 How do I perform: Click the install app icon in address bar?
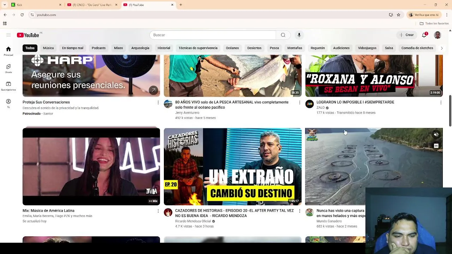[391, 15]
